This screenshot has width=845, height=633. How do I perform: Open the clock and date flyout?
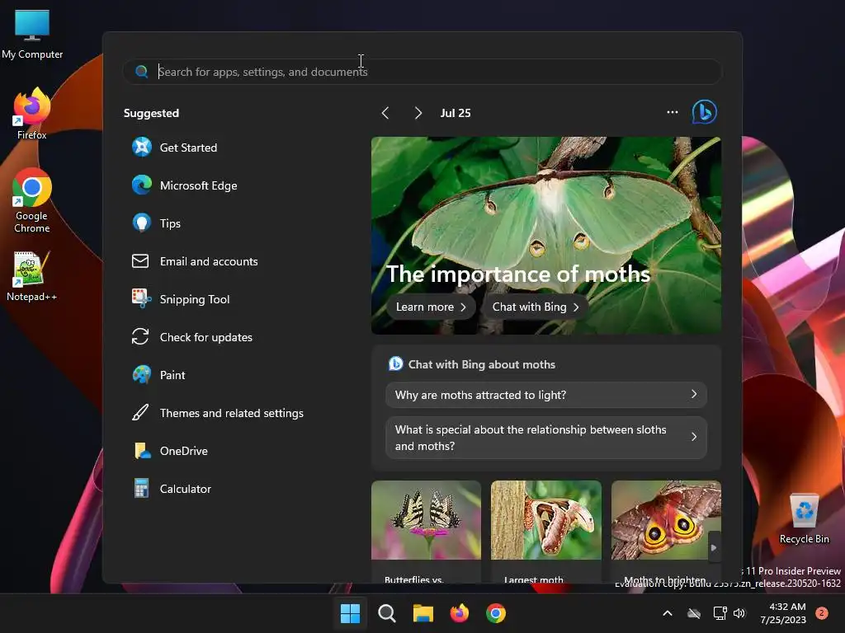(783, 613)
